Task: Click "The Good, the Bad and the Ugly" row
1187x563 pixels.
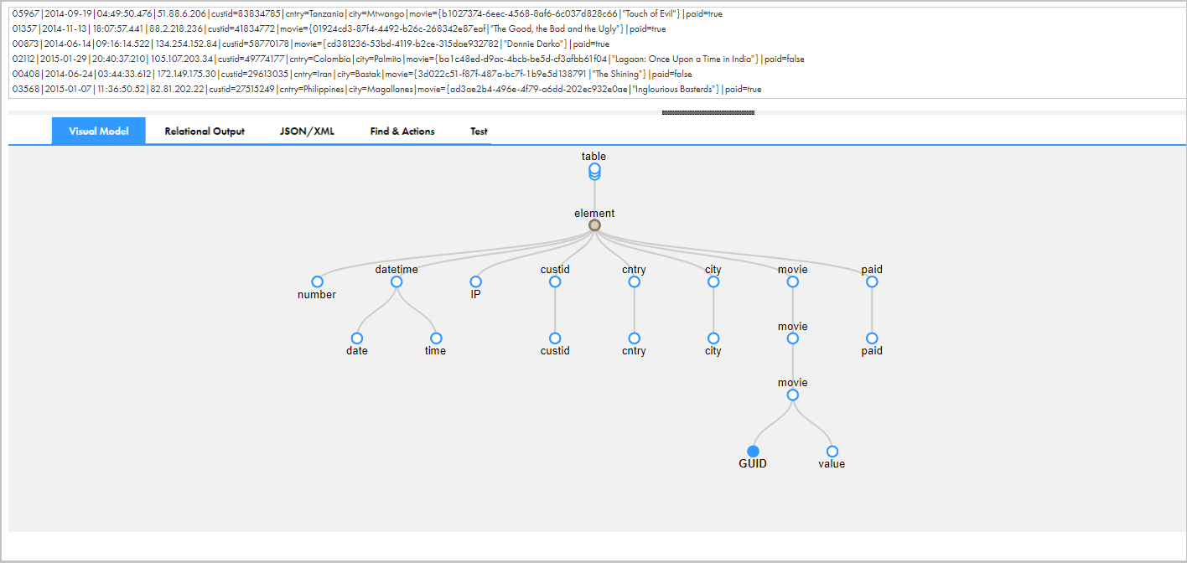Action: click(340, 28)
